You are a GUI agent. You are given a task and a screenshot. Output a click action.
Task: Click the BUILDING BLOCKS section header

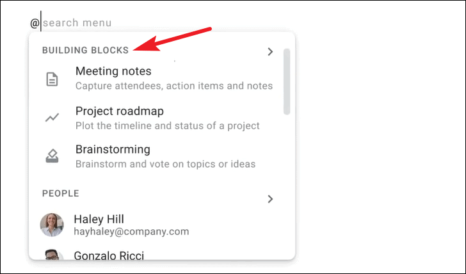click(85, 50)
